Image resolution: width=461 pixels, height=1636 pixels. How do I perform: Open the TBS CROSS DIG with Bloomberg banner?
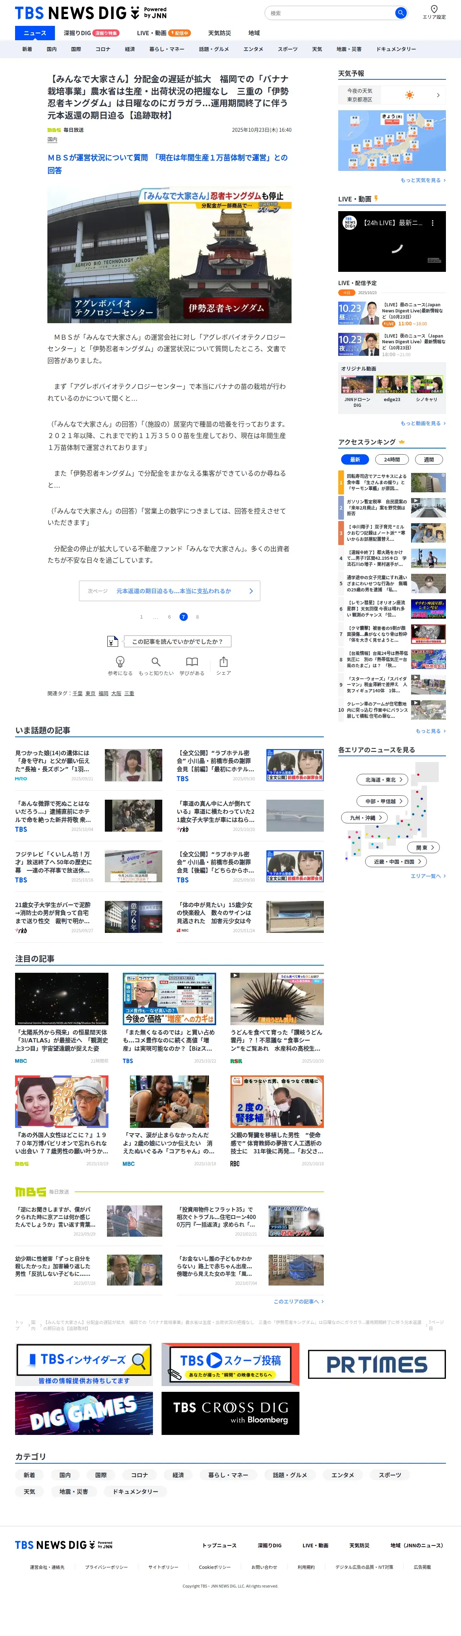(230, 1413)
